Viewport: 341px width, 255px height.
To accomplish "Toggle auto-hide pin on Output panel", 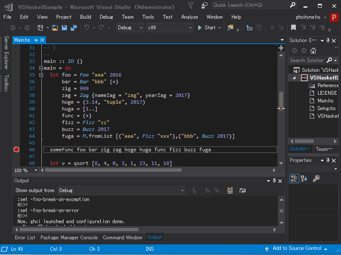I will point(274,181).
